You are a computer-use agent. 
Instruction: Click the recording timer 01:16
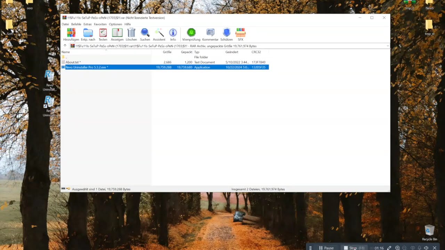[x=379, y=248]
